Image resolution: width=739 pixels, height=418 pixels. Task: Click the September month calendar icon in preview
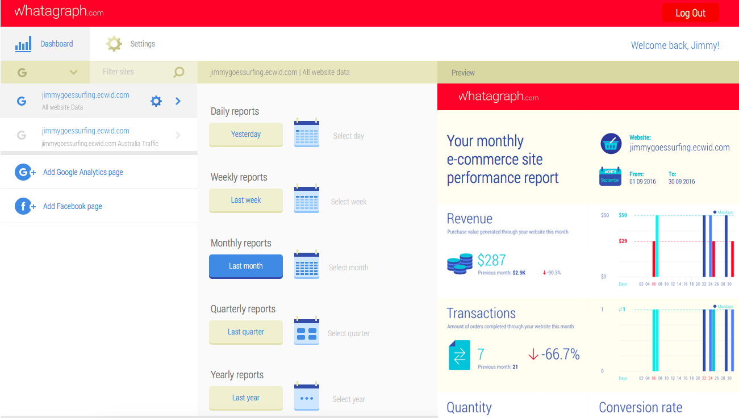tap(611, 176)
